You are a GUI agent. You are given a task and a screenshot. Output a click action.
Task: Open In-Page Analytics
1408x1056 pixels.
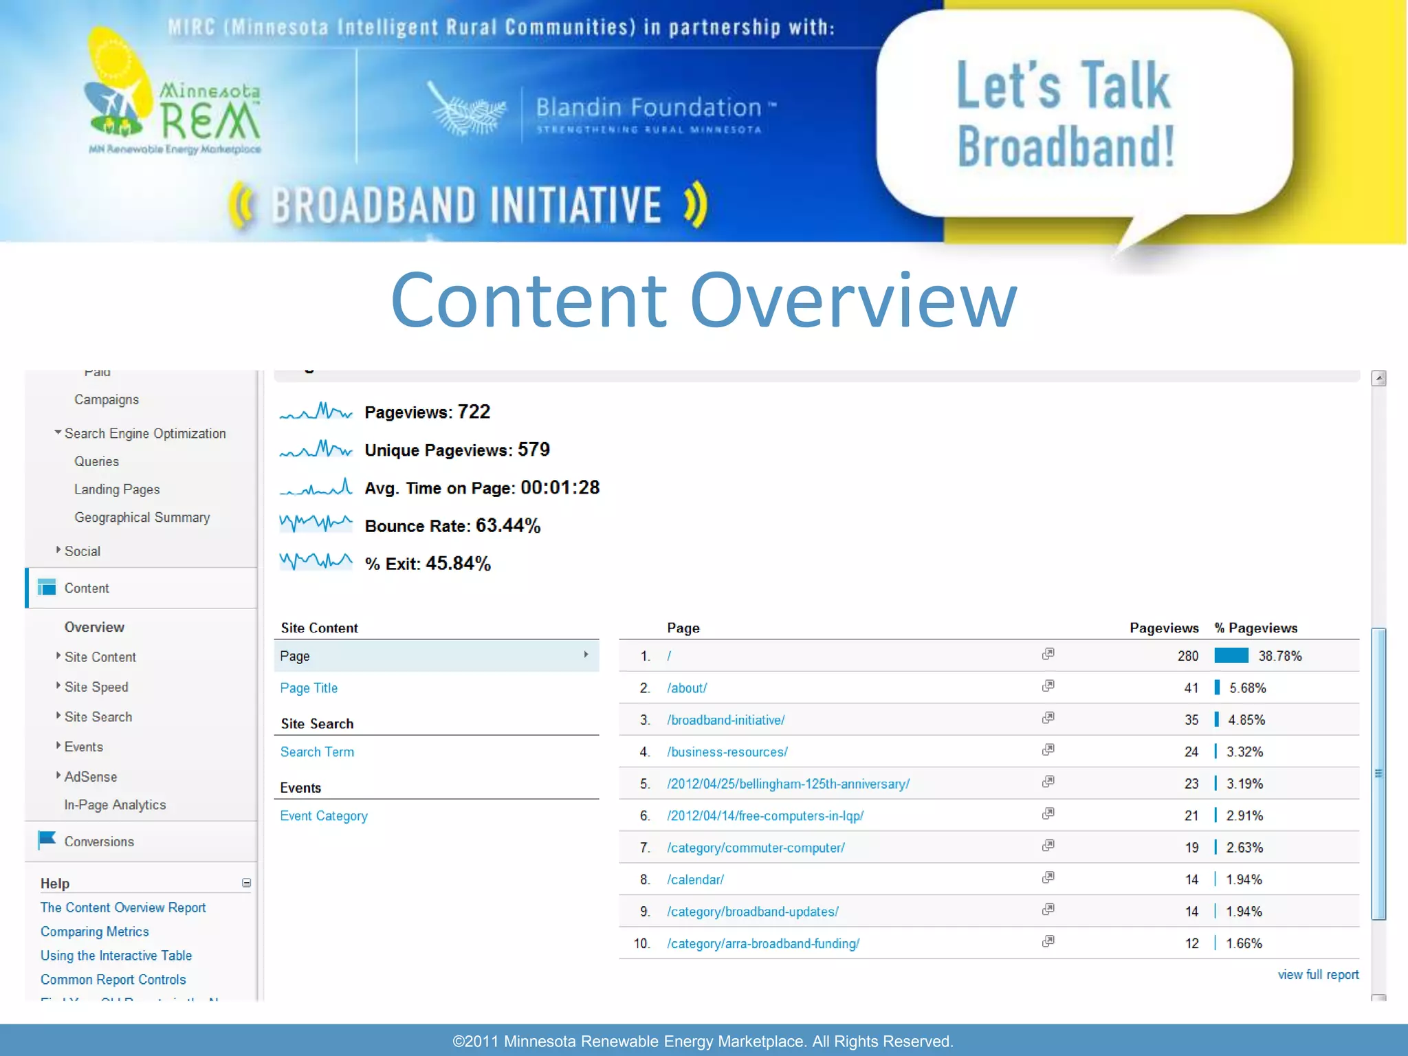[115, 805]
